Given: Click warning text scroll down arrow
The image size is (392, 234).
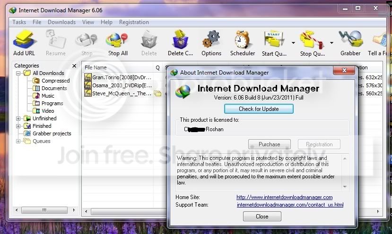Looking at the screenshot, I should 345,187.
